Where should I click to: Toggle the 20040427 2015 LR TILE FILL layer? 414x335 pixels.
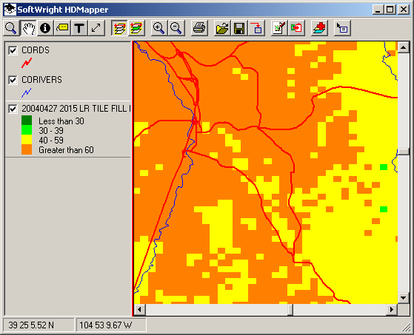pos(13,109)
